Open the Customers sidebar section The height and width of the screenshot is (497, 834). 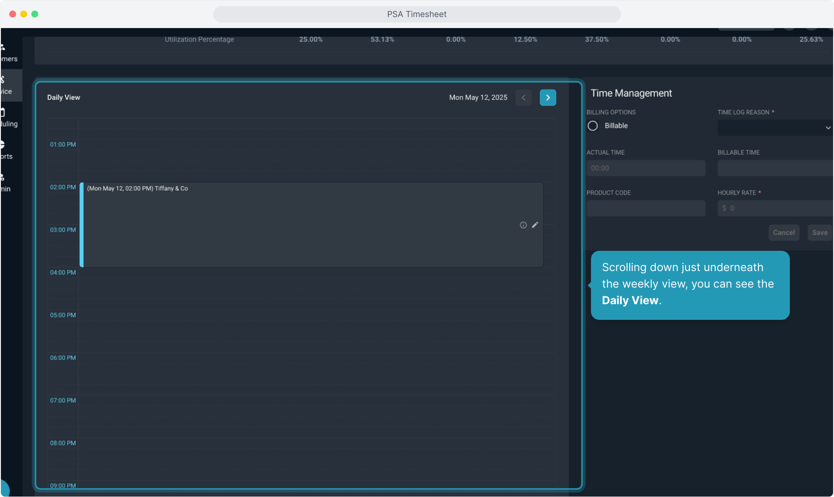(x=8, y=53)
